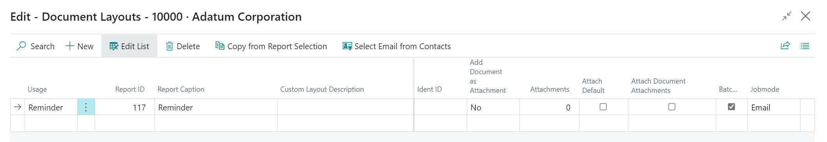Close the Document Layouts dialog

point(806,16)
